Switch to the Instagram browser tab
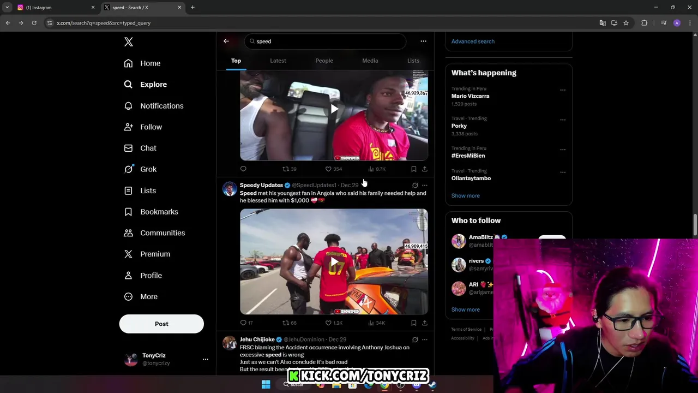Image resolution: width=698 pixels, height=393 pixels. pyautogui.click(x=55, y=8)
